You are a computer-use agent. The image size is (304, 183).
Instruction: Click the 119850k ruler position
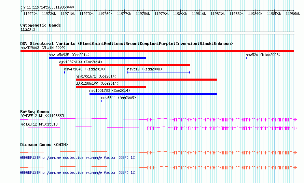pyautogui.click(x=274, y=14)
